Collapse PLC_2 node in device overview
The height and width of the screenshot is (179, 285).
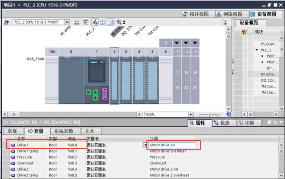point(257,50)
